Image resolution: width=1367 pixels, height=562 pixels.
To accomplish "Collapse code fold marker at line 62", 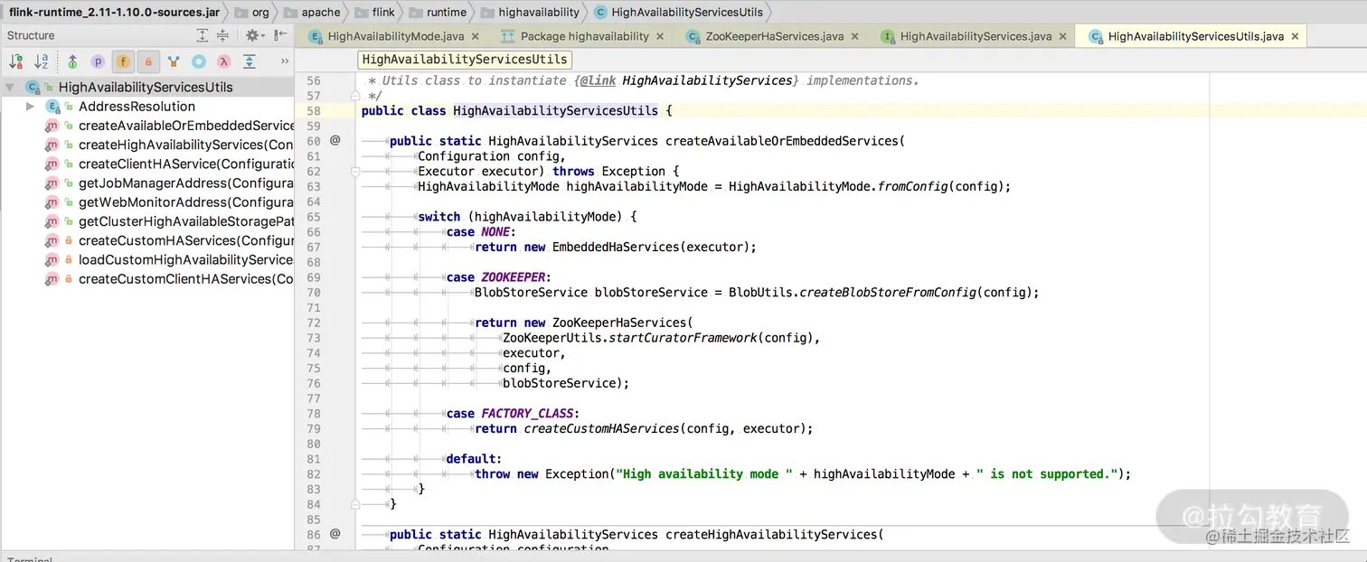I will [x=355, y=171].
